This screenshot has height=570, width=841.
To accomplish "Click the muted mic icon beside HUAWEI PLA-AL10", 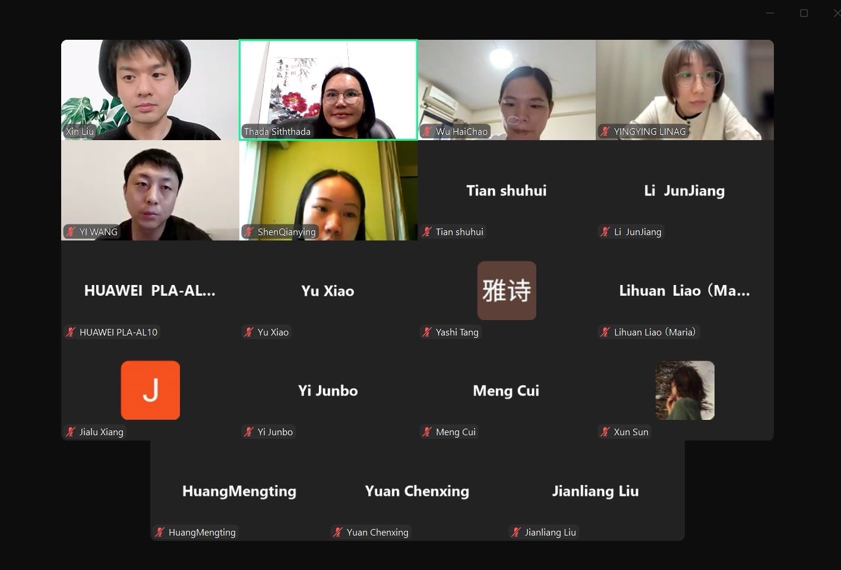I will 71,332.
